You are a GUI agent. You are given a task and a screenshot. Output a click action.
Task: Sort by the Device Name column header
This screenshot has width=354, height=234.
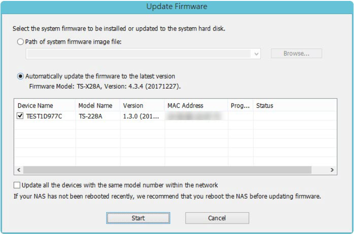[44, 105]
